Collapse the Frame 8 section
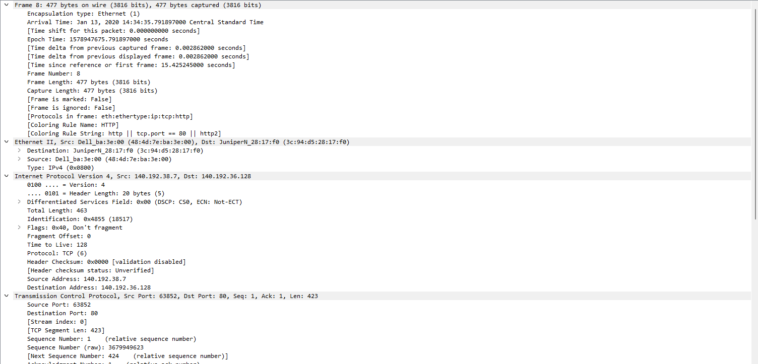Image resolution: width=758 pixels, height=364 pixels. point(6,5)
